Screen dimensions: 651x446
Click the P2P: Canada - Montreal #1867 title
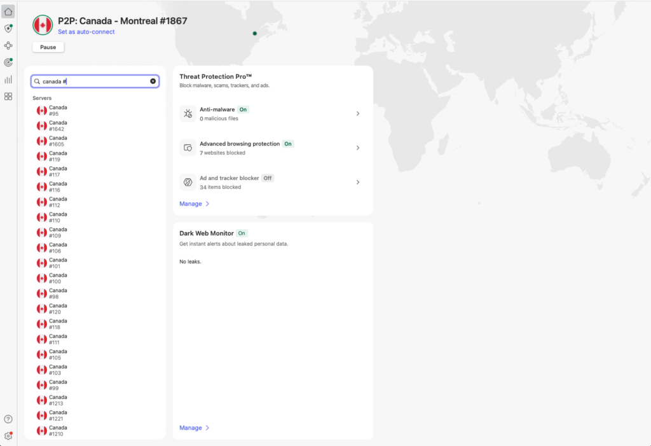point(123,21)
